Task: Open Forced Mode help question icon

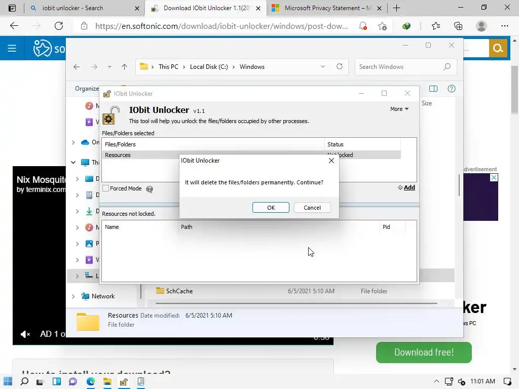Action: (150, 189)
